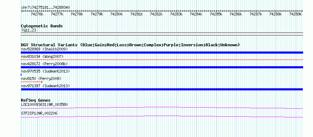This screenshot has height=137, width=313.
Task: Click the chr7:74275181..74289340 region label
Action: pos(45,7)
